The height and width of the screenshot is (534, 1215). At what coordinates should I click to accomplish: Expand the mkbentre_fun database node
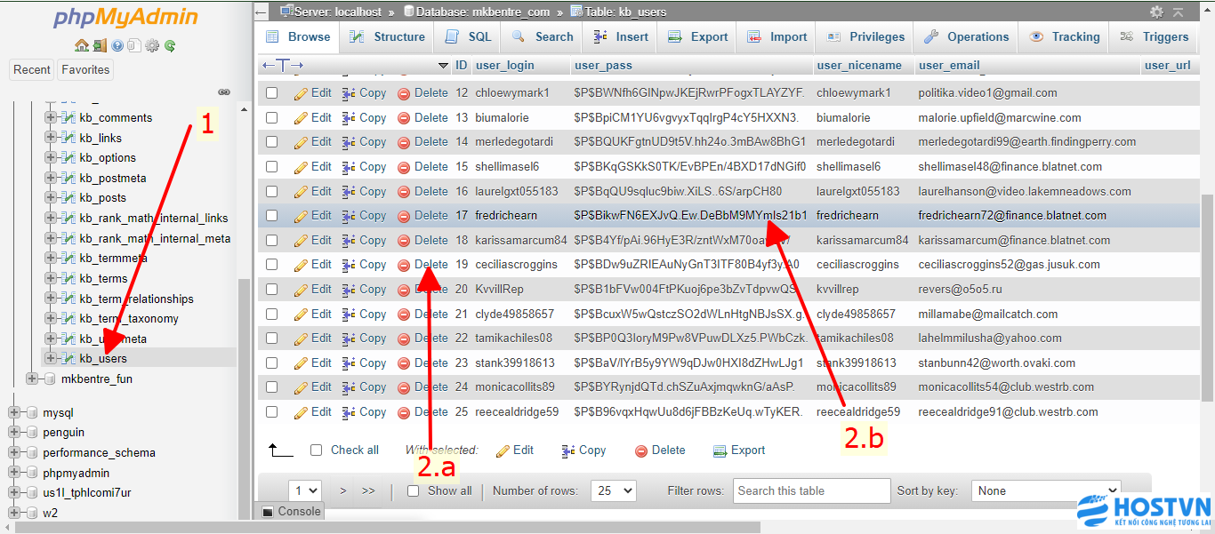coord(33,379)
